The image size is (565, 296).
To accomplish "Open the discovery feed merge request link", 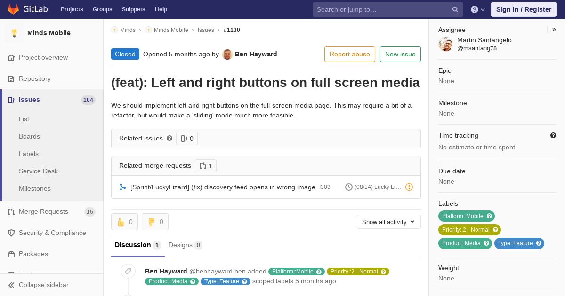I will 223,187.
